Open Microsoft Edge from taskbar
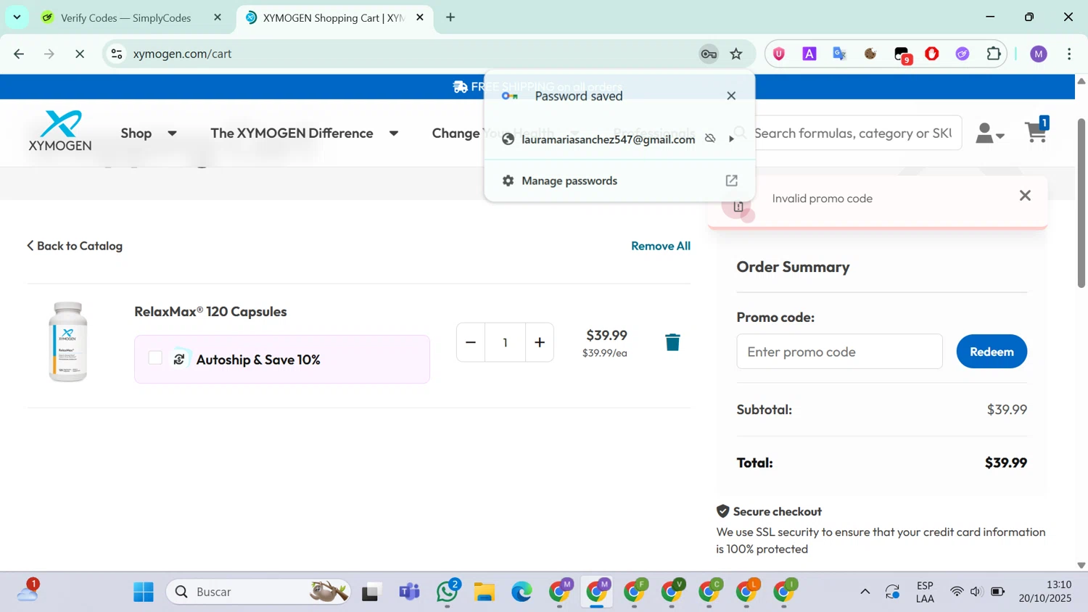This screenshot has width=1088, height=612. coord(522,592)
